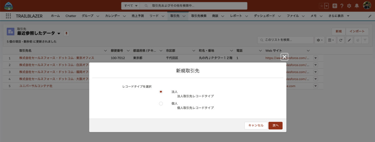Screen dimensions: 375x142
Task: Close the 新規取引先 dialog with the X icon
Action: (x=284, y=57)
